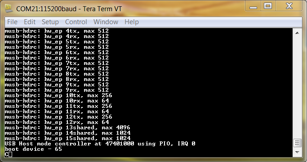The width and height of the screenshot is (307, 162).
Task: Click the line 'hw_ep 8rx, max 512'
Action: coord(57,79)
